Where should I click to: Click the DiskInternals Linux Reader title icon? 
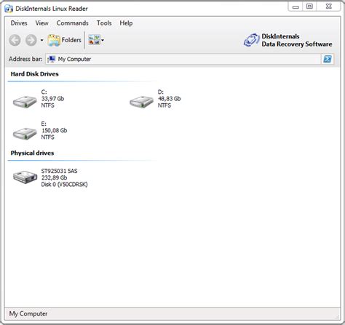(x=9, y=9)
